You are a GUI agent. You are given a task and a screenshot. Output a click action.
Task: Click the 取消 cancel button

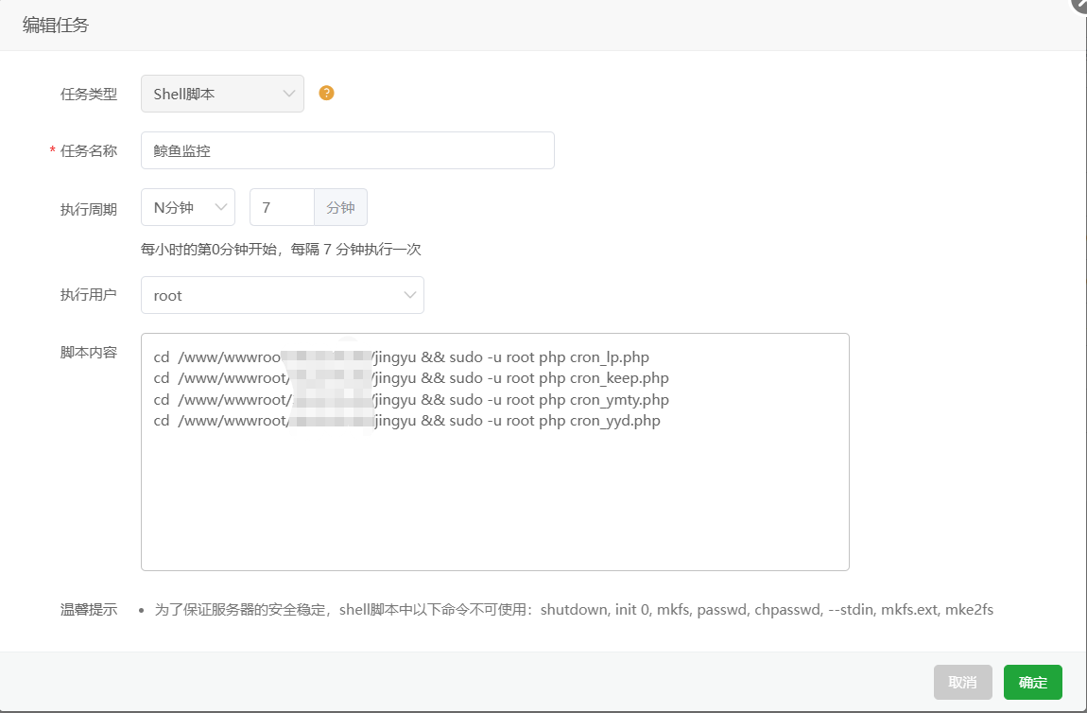(x=963, y=683)
